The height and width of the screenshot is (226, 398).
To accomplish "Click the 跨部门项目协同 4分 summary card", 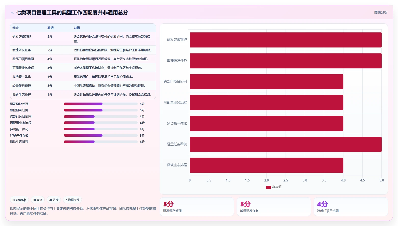I will click(351, 207).
